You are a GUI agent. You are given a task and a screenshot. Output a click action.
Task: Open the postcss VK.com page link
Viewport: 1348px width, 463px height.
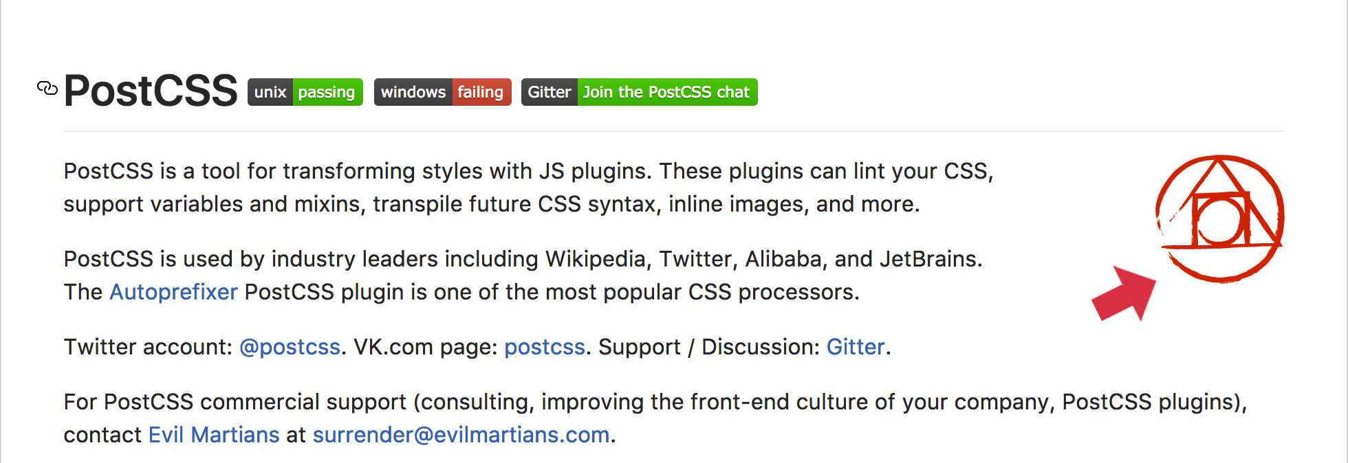pos(545,347)
